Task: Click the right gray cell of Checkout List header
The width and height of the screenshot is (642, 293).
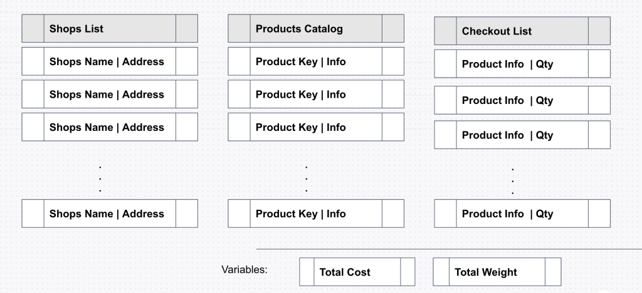Action: 599,31
